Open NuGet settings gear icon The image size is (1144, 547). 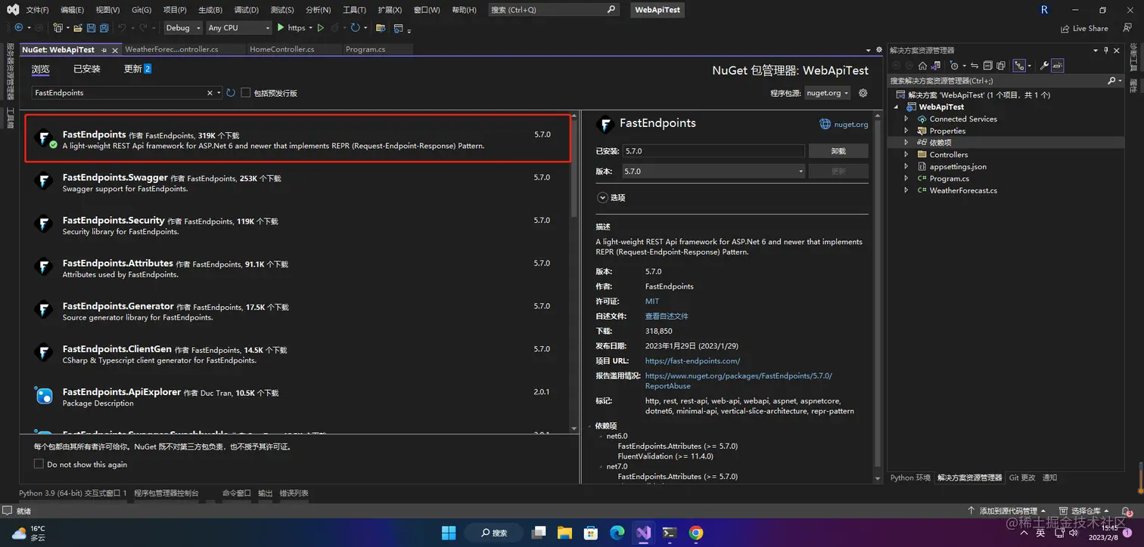(x=863, y=93)
